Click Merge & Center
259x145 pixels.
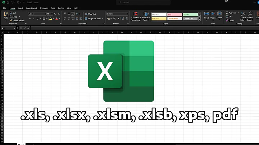[93, 19]
